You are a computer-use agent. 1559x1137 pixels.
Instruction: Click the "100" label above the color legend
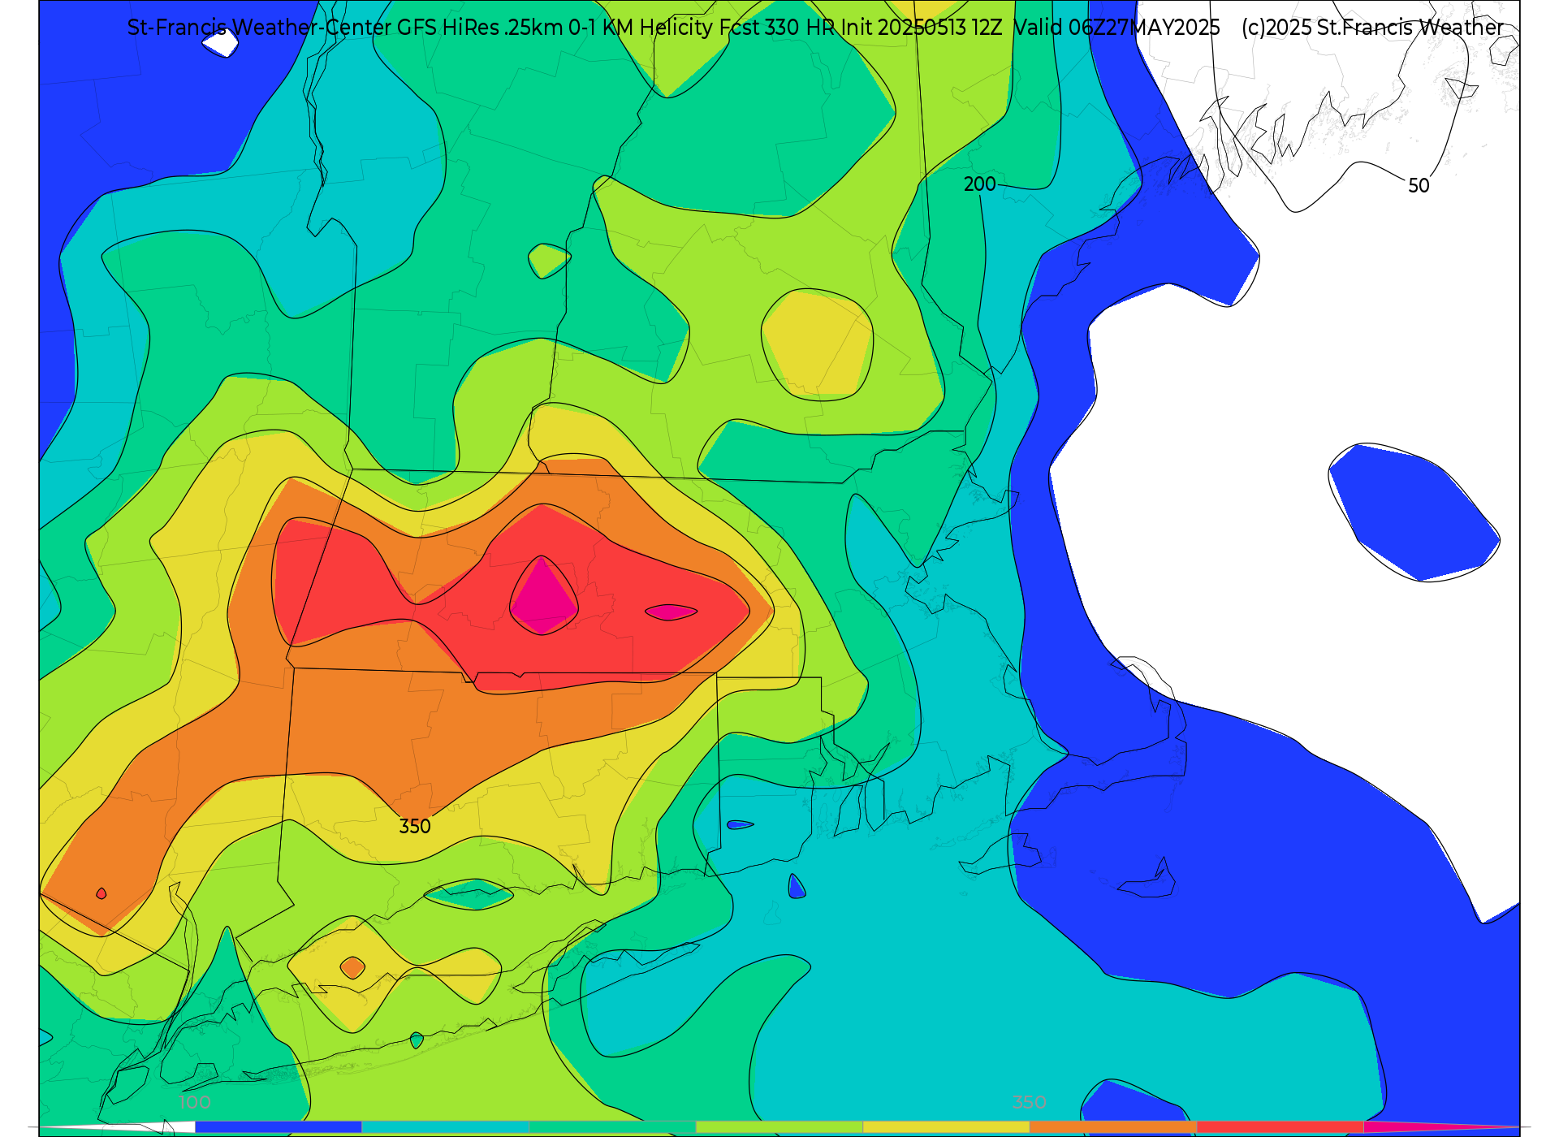click(195, 1103)
